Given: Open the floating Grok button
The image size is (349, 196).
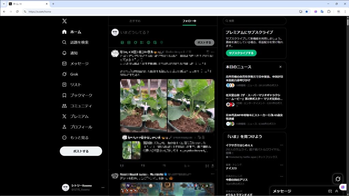Looking at the screenshot, I should pyautogui.click(x=338, y=179).
